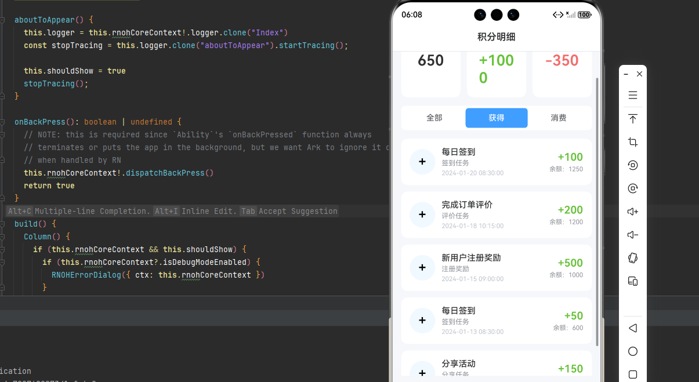The width and height of the screenshot is (699, 382).
Task: Tap plus icon on 新用户注册奖励 card
Action: pos(422,268)
